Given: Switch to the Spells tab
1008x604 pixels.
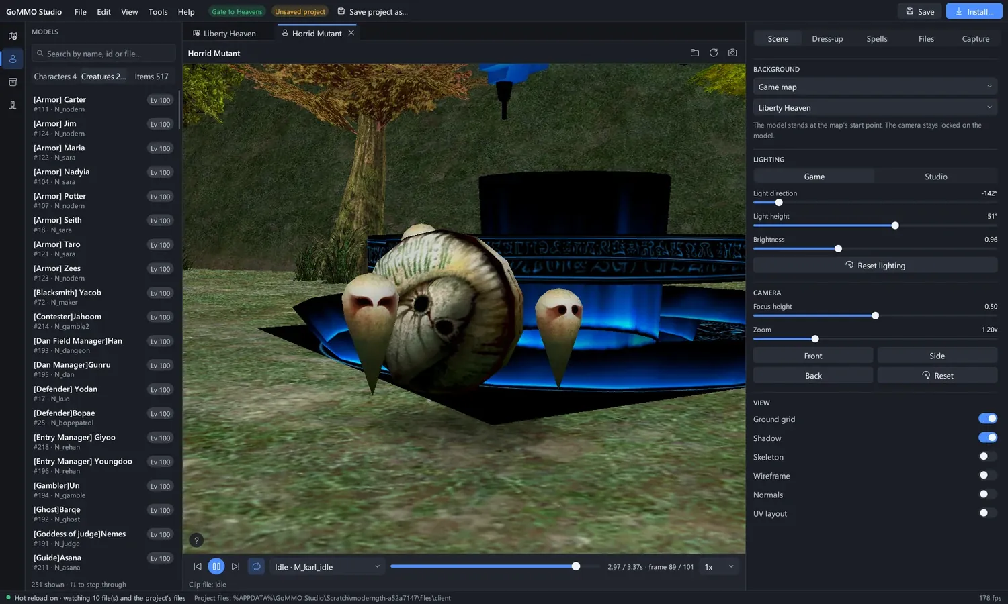Looking at the screenshot, I should 877,38.
